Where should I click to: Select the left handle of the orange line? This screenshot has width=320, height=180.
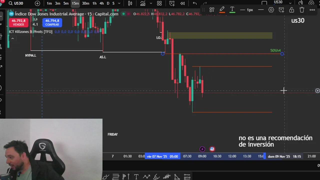click(x=163, y=54)
